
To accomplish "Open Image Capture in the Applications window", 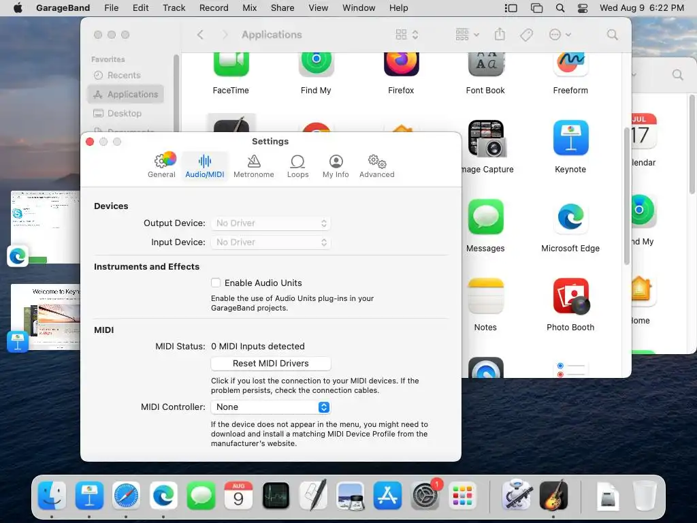I will (487, 147).
